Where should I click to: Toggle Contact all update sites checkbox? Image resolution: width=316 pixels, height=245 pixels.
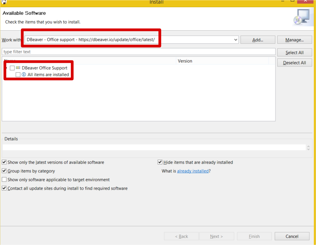(x=4, y=188)
